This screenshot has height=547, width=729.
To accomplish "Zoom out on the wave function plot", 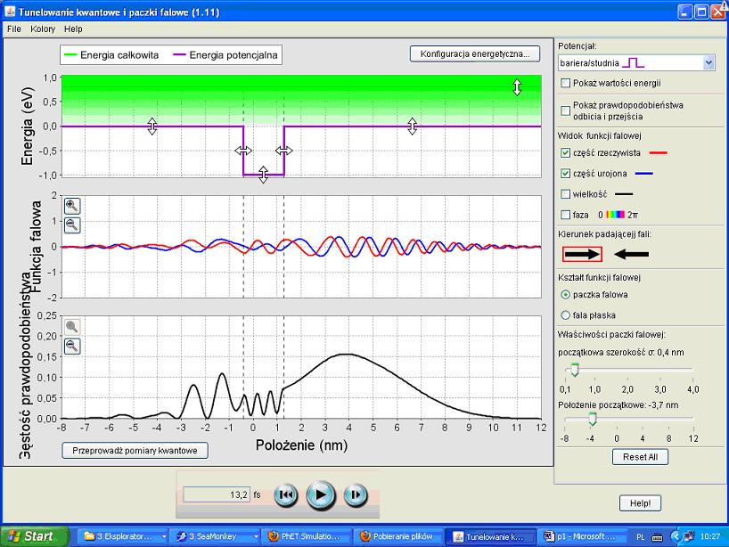I will pyautogui.click(x=72, y=225).
